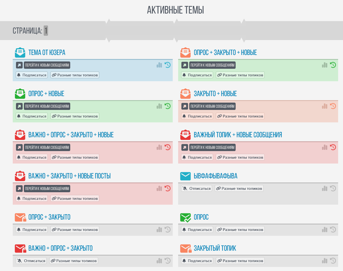Open 'Разные типы топиков' forum link under 'Закрытый топик'

tap(240, 261)
